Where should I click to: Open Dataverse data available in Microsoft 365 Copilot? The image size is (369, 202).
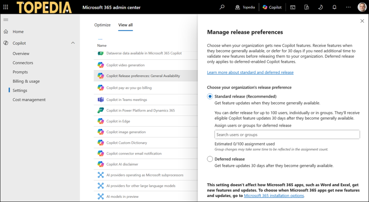click(x=144, y=53)
